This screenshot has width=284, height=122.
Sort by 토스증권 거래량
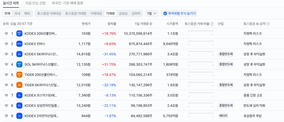tap(76, 13)
